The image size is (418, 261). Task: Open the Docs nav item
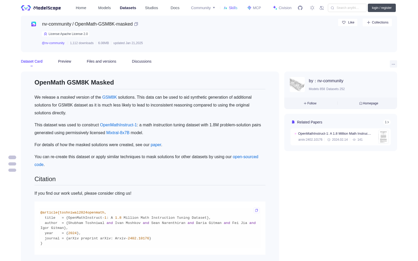point(175,8)
